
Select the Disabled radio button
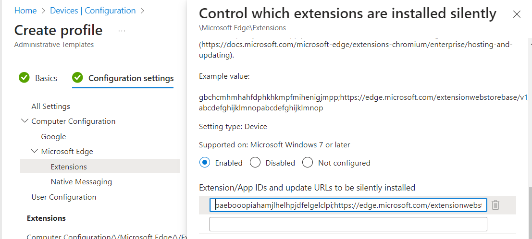pyautogui.click(x=256, y=163)
